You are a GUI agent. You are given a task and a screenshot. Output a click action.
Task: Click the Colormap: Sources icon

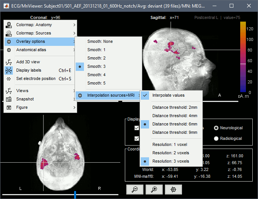point(9,33)
